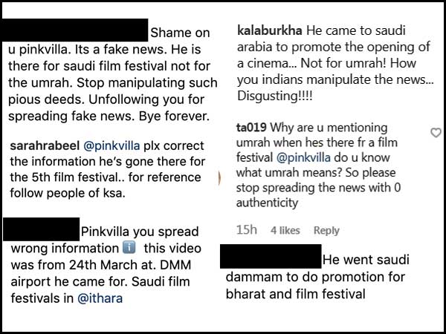The image size is (446, 334).
Task: Click the word 'Disgusting!!!!' in kalaburkha's comment
Action: pyautogui.click(x=275, y=96)
